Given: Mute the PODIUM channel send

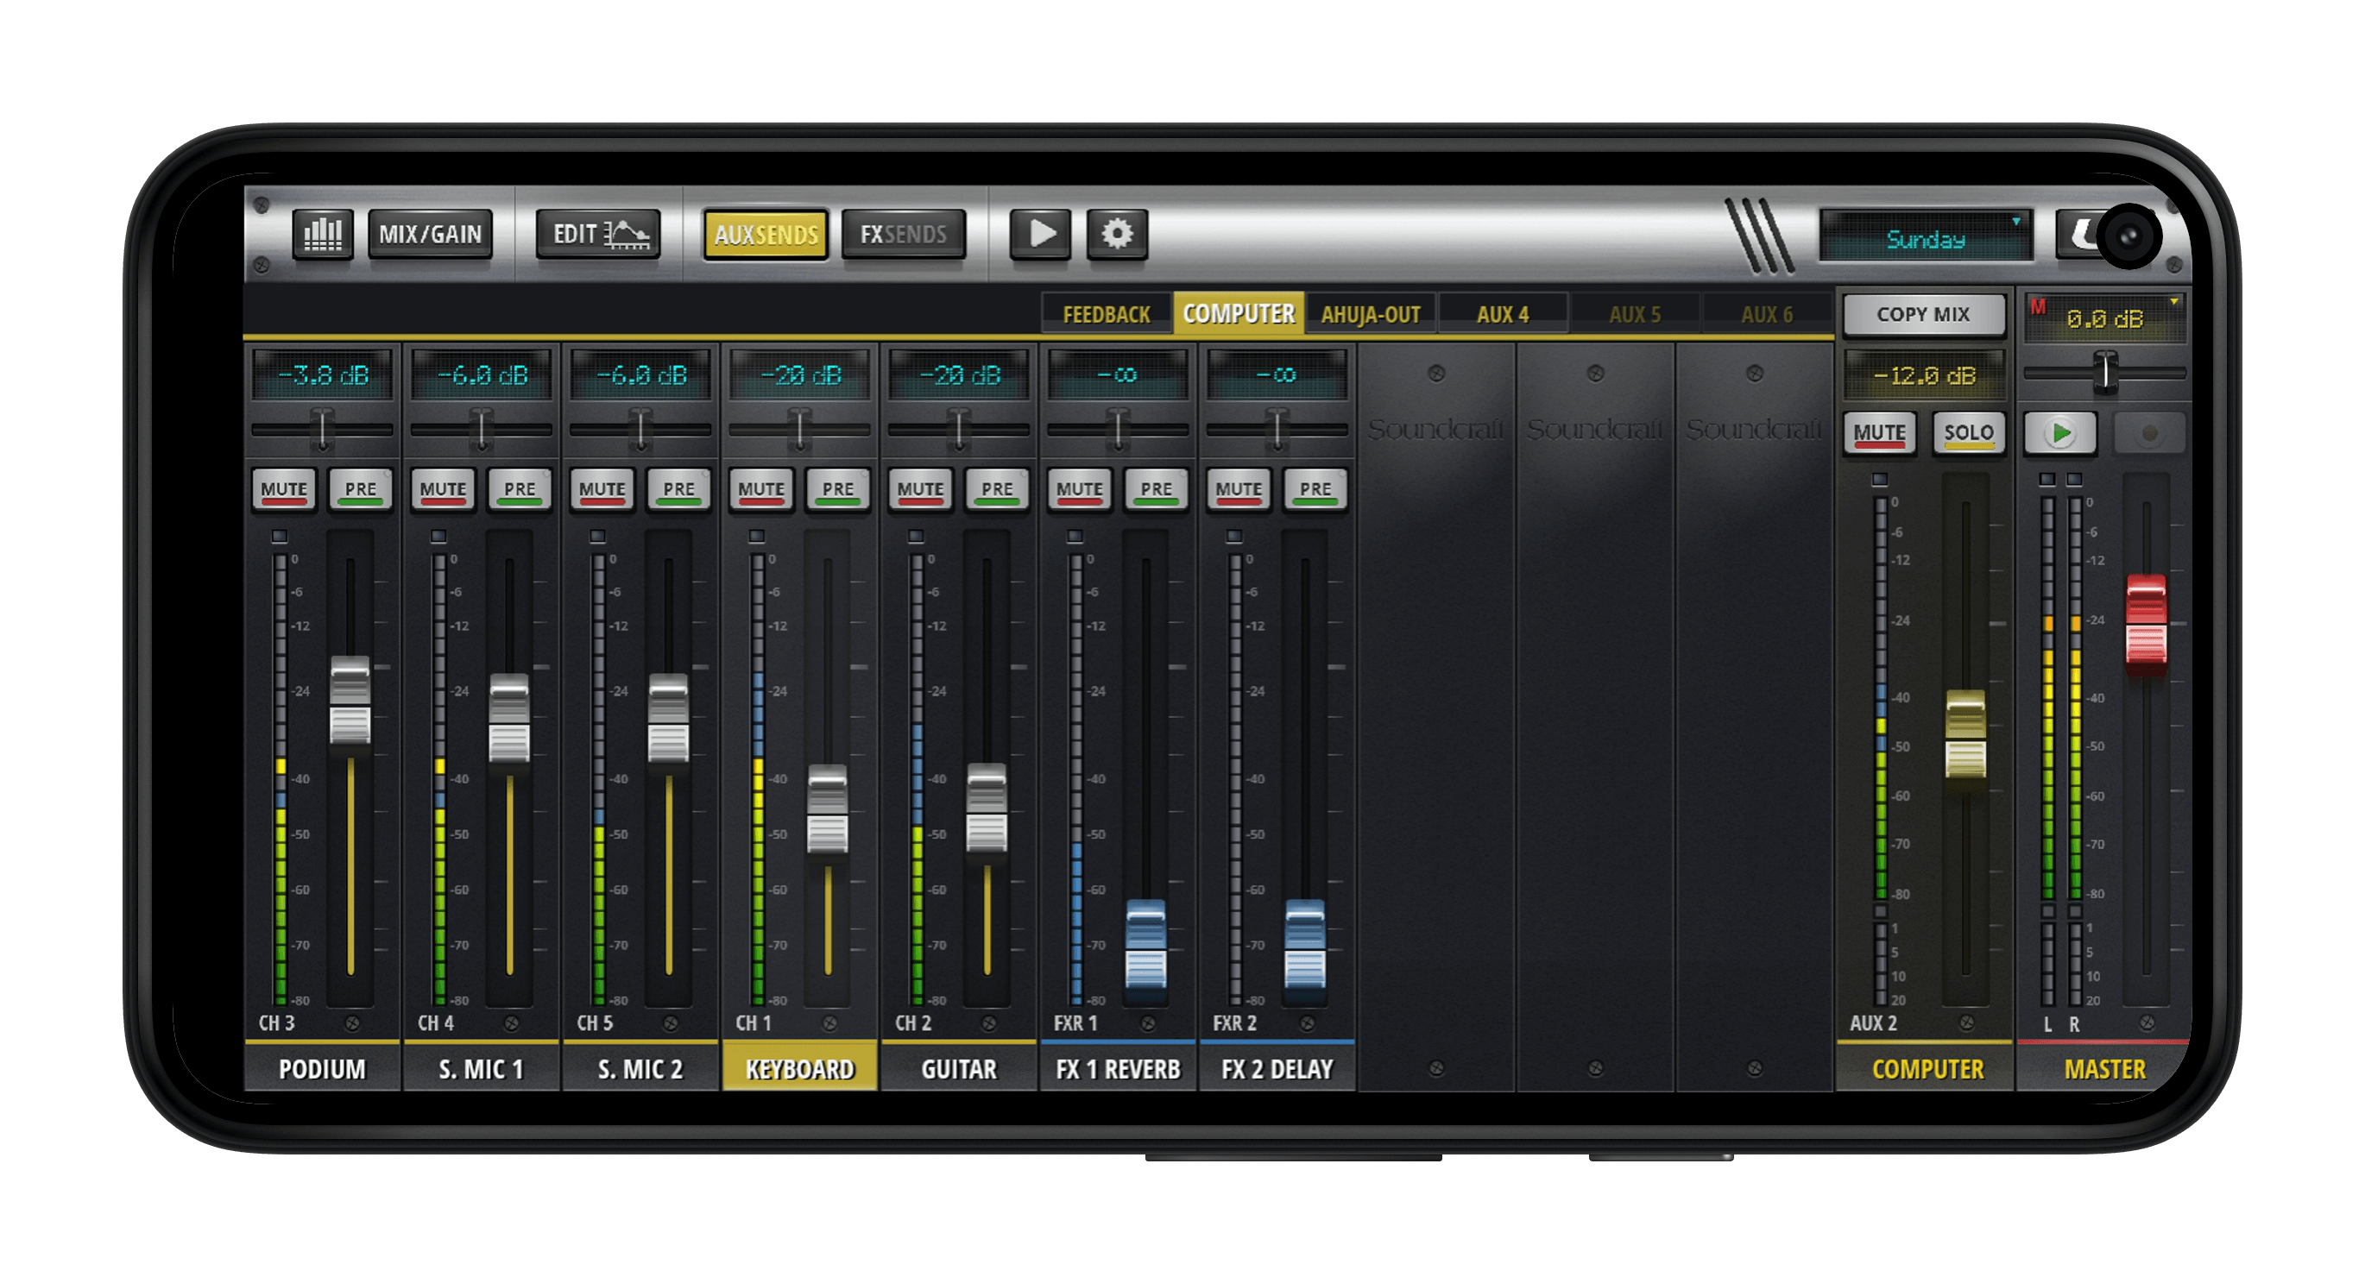Looking at the screenshot, I should pos(284,489).
